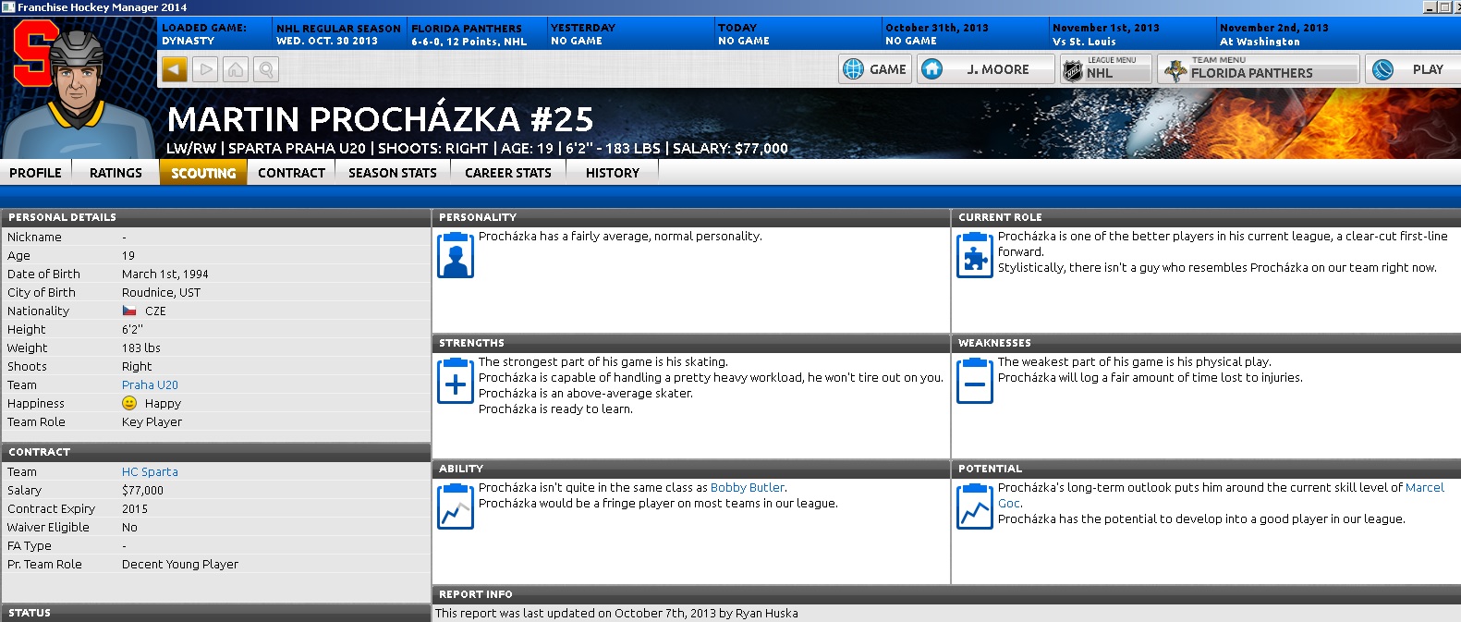This screenshot has width=1461, height=622.
Task: Click the Decent Young Player role value
Action: [180, 565]
